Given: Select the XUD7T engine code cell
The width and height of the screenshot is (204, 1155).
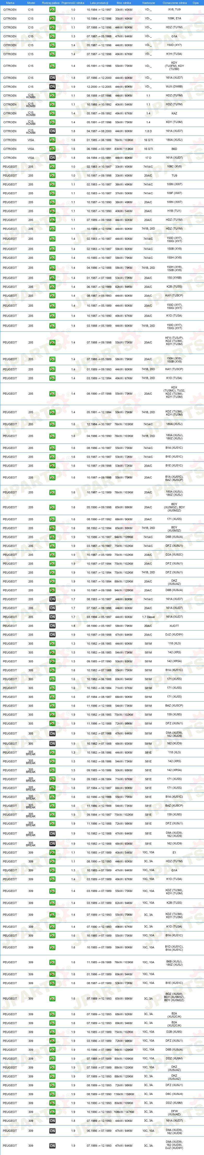Looking at the screenshot, I should (175, 626).
